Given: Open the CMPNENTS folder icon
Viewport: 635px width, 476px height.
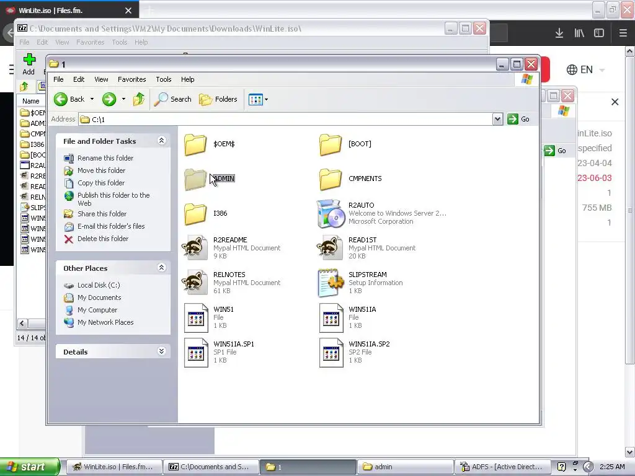Looking at the screenshot, I should coord(331,179).
